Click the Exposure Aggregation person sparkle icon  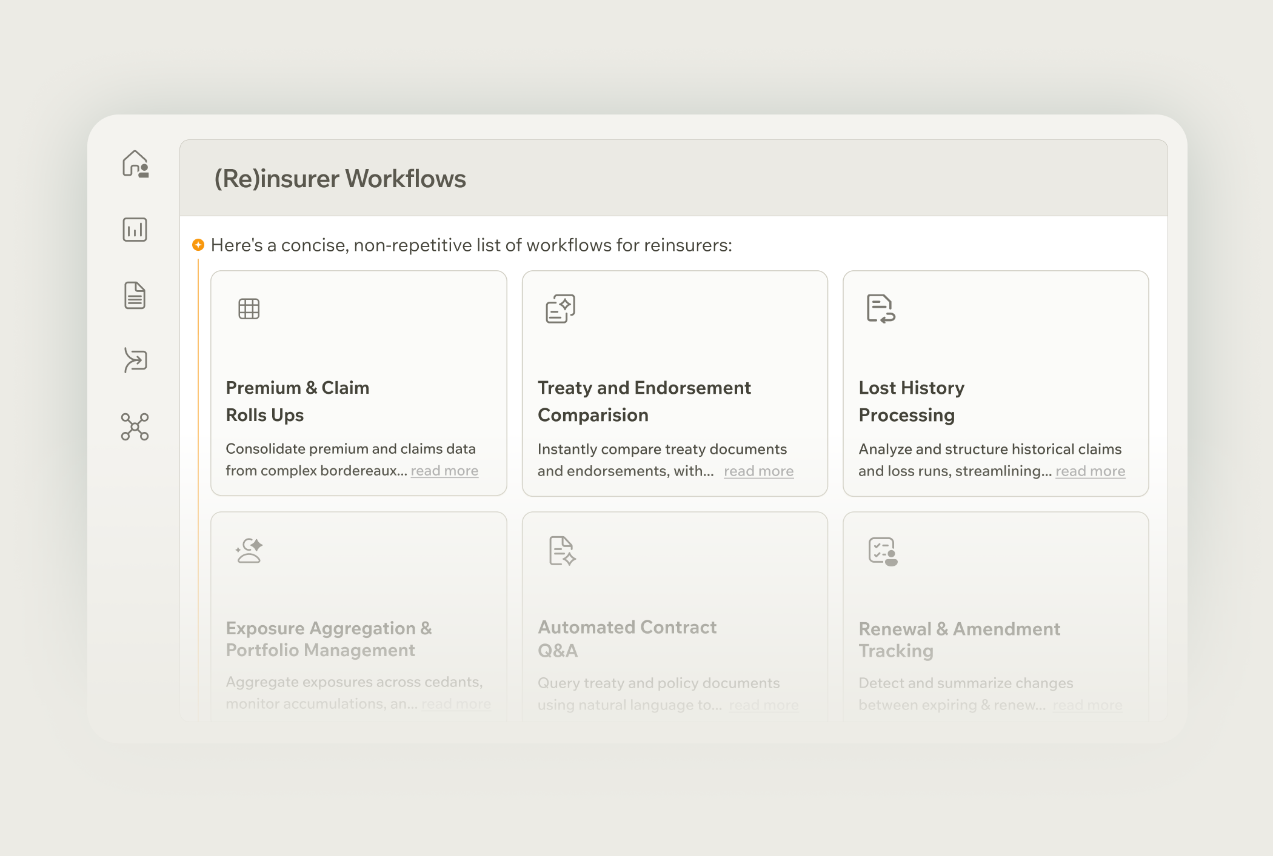pos(249,551)
